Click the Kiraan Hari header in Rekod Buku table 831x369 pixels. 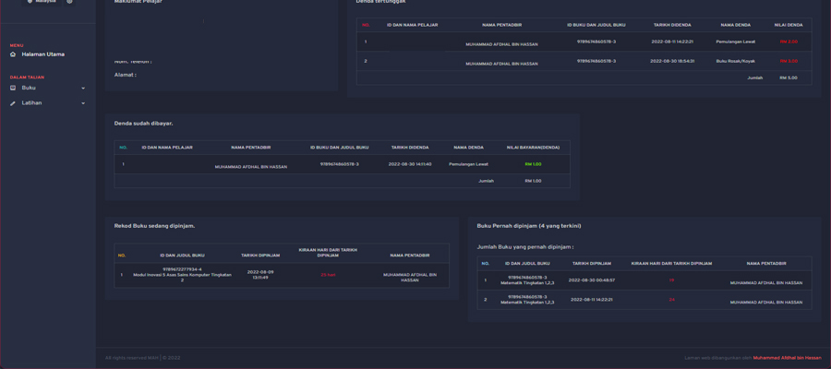[x=328, y=253]
